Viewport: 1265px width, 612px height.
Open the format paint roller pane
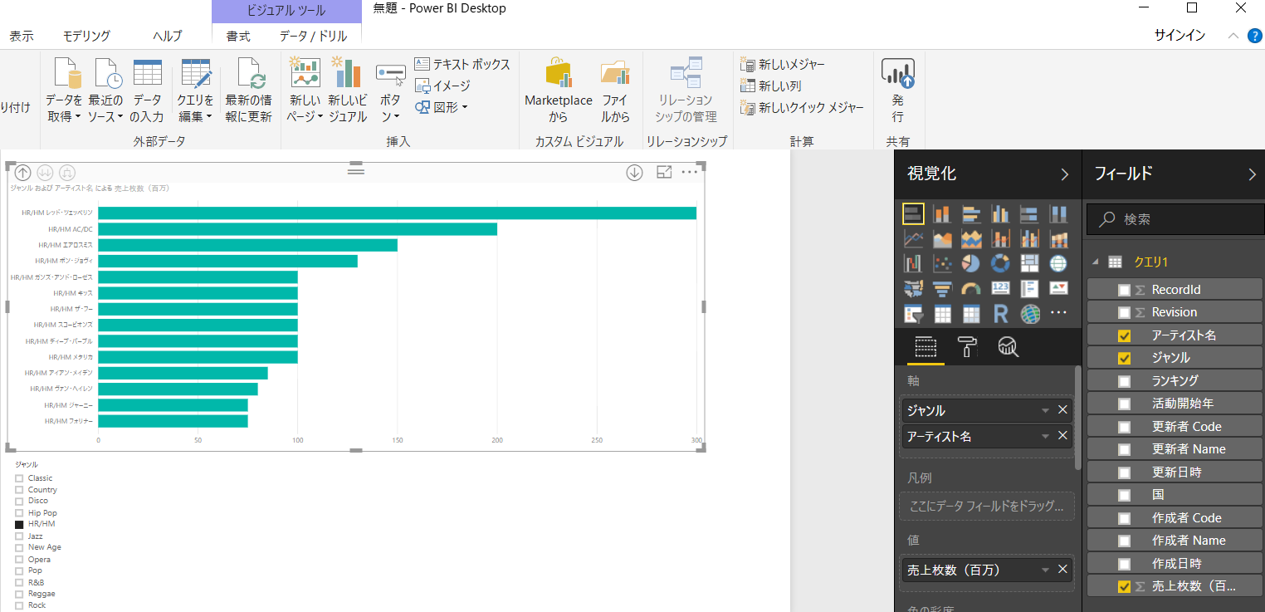[x=966, y=346]
